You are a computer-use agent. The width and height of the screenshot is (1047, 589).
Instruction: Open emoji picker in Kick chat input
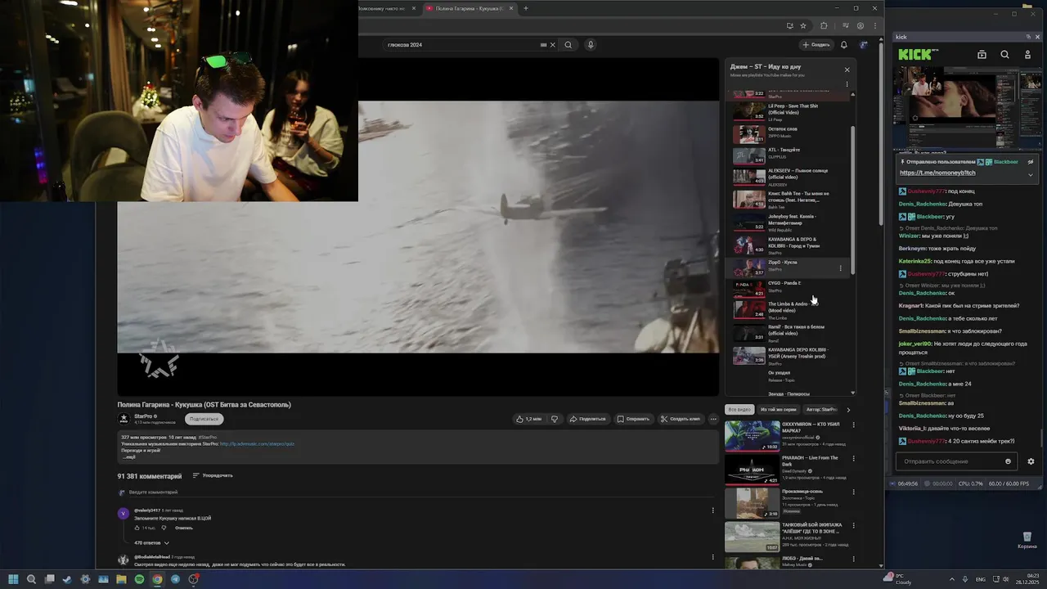pyautogui.click(x=1008, y=461)
